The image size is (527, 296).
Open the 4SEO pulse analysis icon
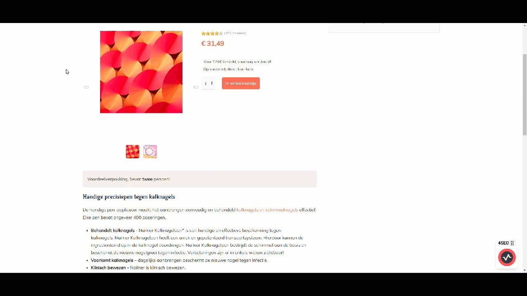(x=507, y=257)
